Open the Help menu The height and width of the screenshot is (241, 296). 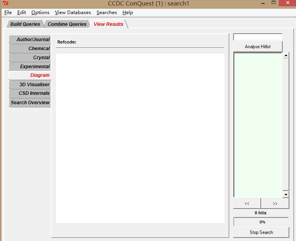128,13
